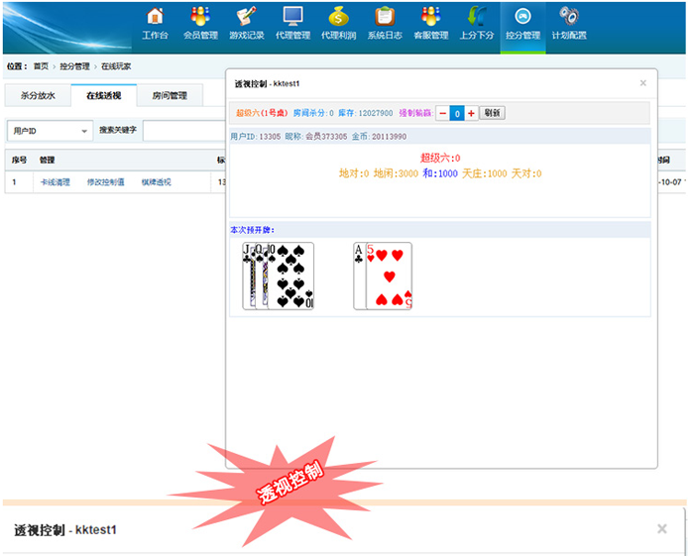Go to 游戏记录 game records

247,24
